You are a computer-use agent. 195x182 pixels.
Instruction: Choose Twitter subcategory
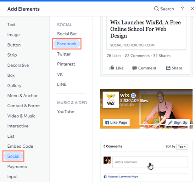(64, 54)
